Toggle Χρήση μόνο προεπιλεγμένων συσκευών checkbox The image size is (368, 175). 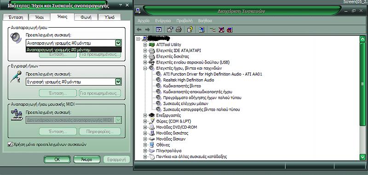point(10,144)
